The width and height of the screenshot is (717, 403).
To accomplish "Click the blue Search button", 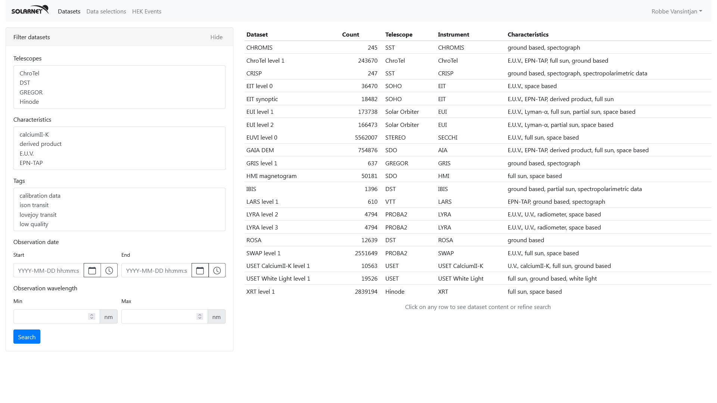I will pyautogui.click(x=27, y=337).
